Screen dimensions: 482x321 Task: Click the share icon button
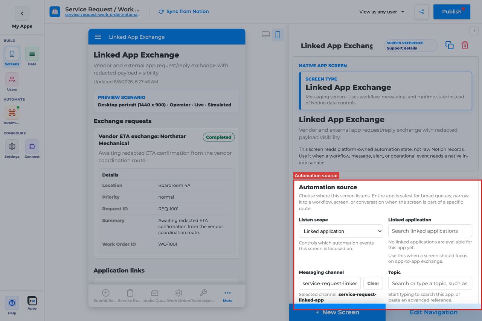(x=421, y=12)
